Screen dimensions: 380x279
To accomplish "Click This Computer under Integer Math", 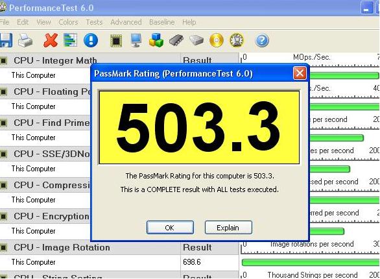I will pos(34,75).
